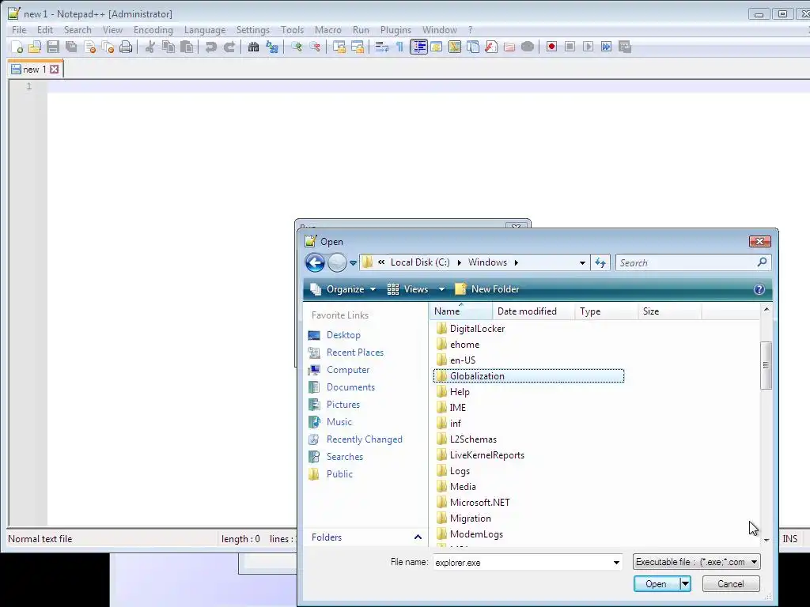Close the 'new 1' tab
Image resolution: width=810 pixels, height=607 pixels.
pyautogui.click(x=55, y=70)
